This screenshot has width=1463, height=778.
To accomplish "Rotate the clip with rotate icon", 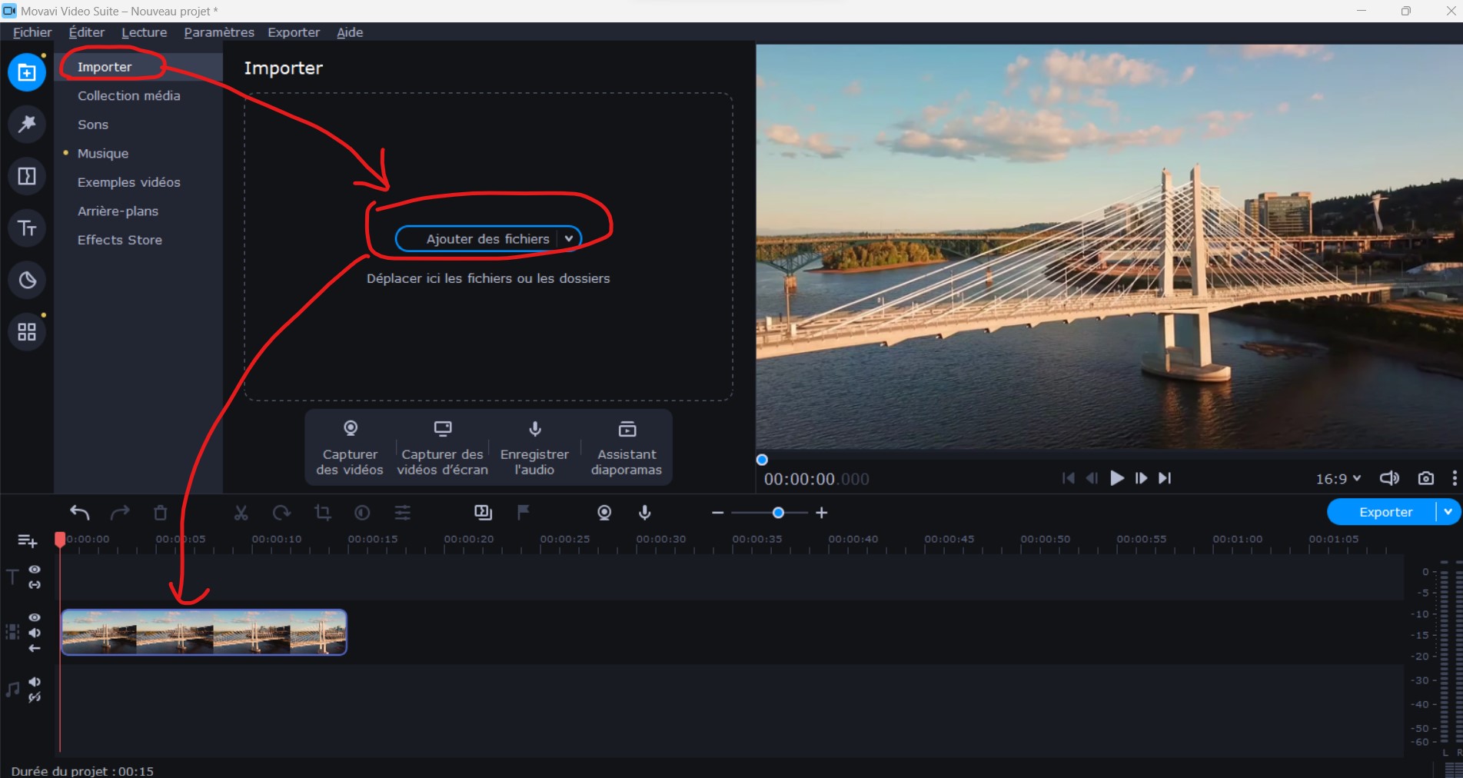I will point(281,513).
